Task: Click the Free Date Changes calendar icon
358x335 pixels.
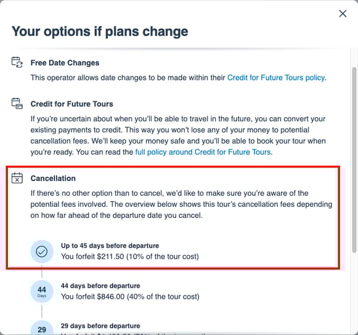Action: [17, 62]
